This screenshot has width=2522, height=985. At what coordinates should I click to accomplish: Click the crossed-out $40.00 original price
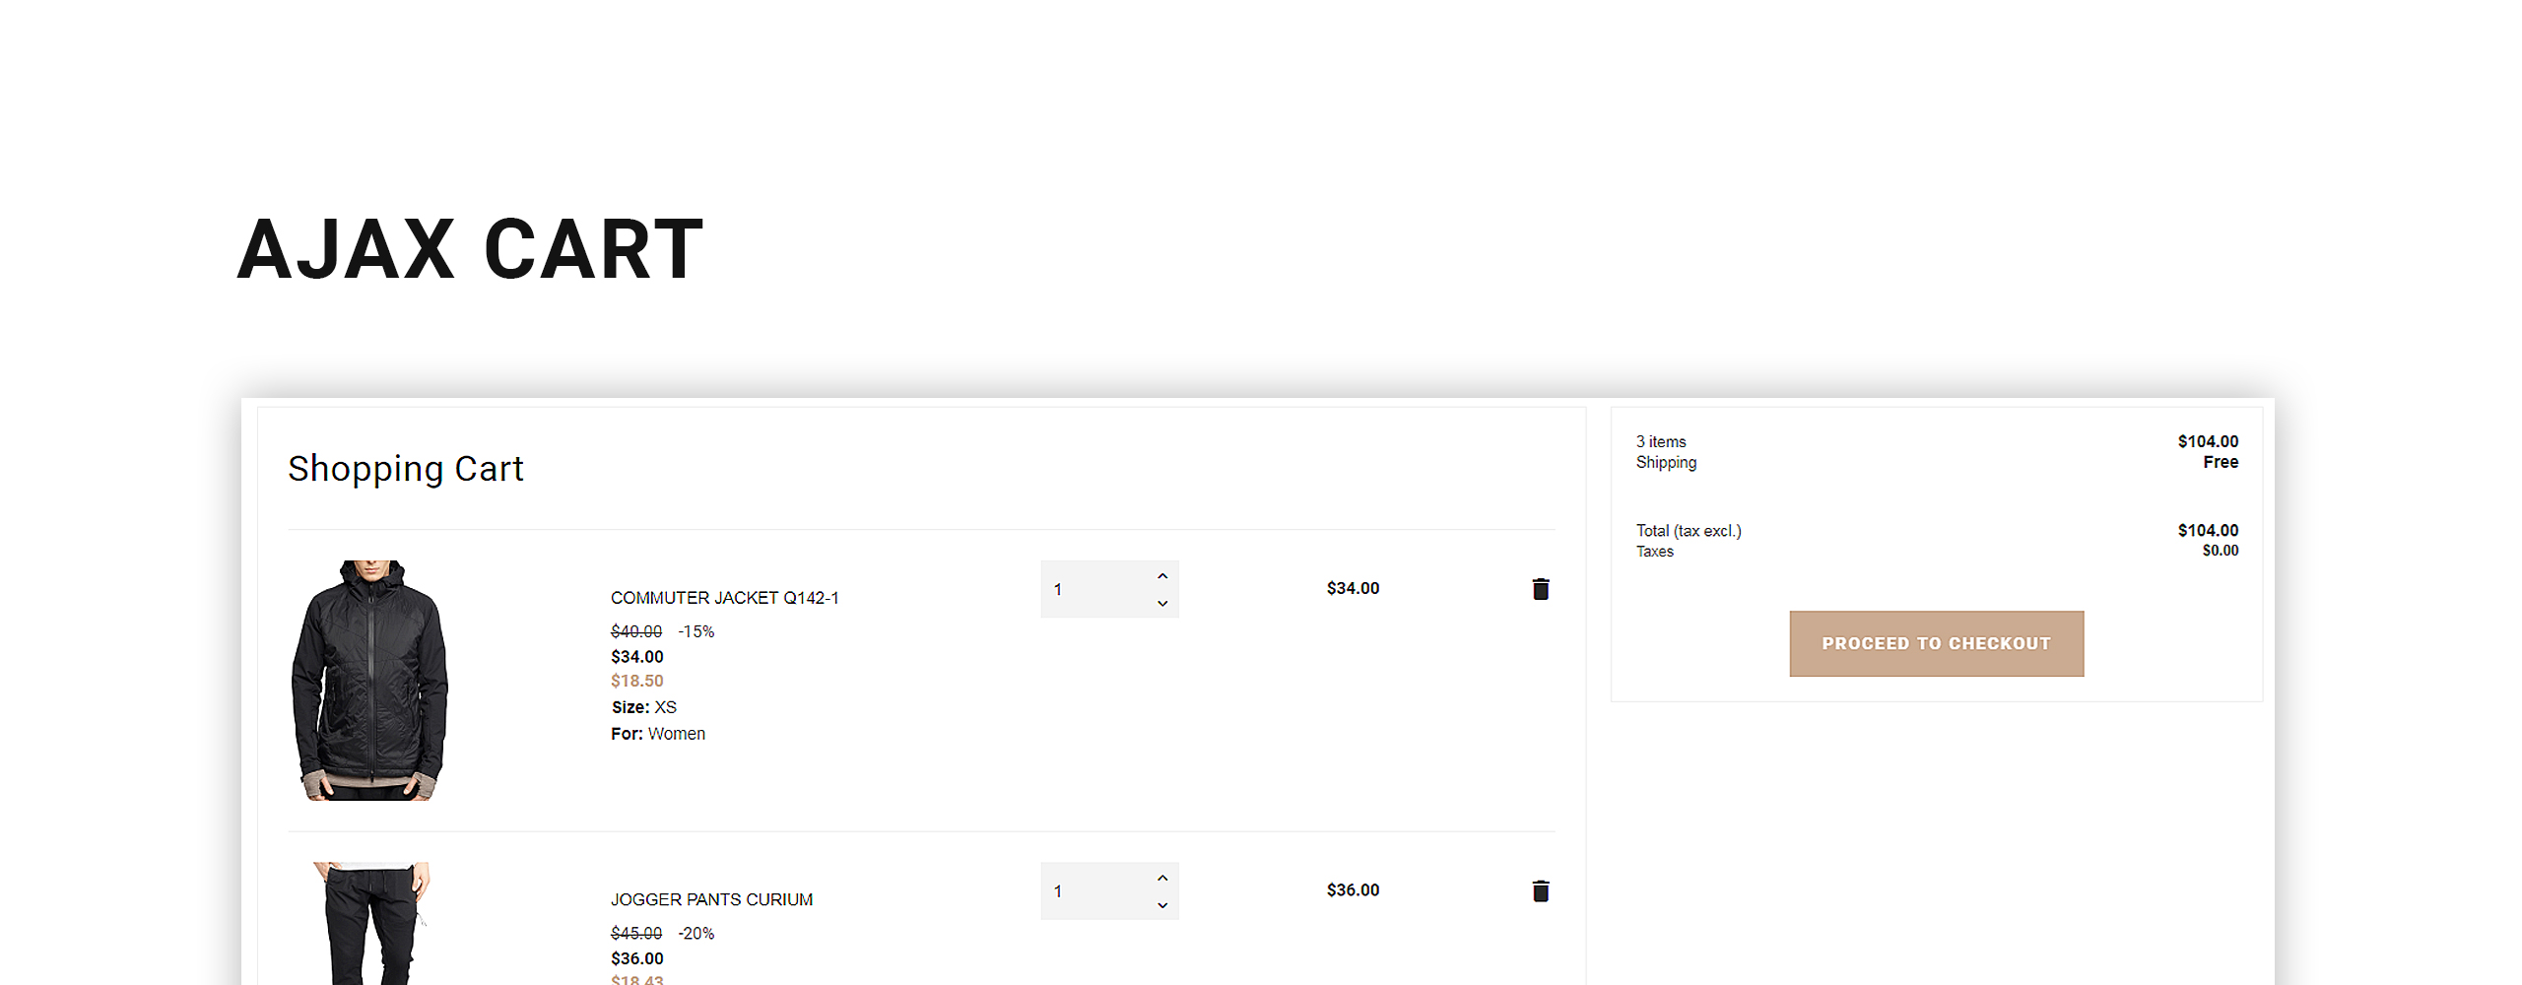(x=636, y=631)
